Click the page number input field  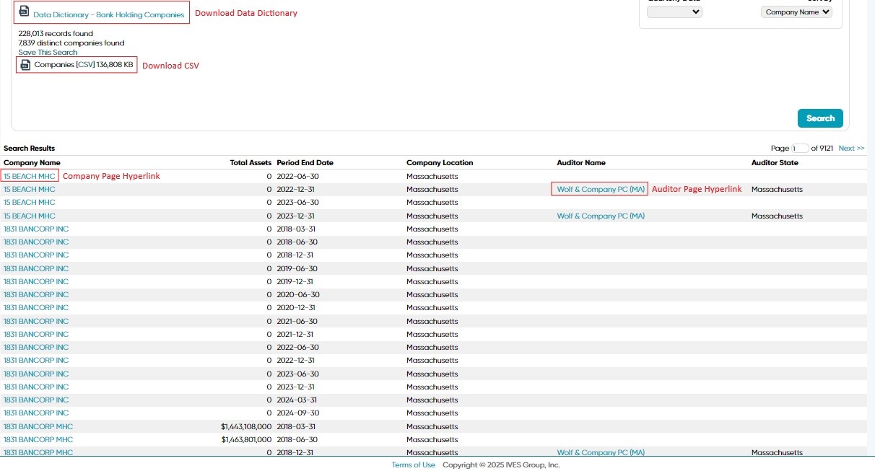800,149
